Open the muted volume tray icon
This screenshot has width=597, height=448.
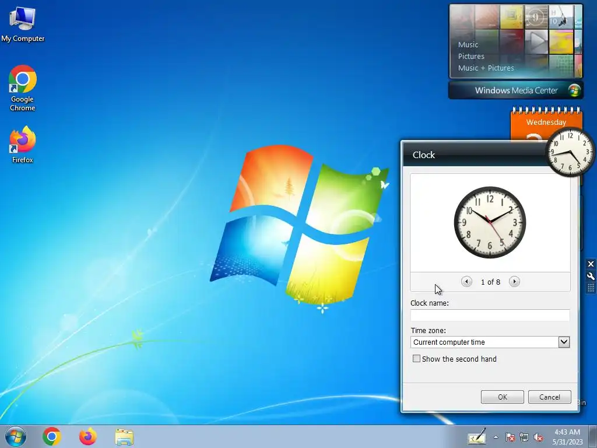tap(538, 437)
